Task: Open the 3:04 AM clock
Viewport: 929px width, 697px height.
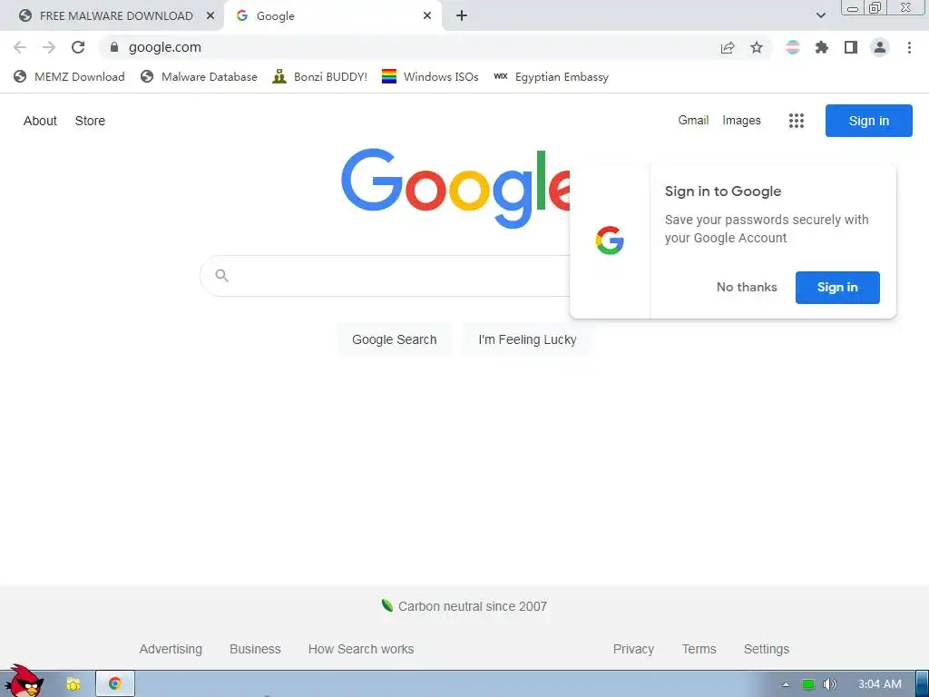Action: point(879,684)
